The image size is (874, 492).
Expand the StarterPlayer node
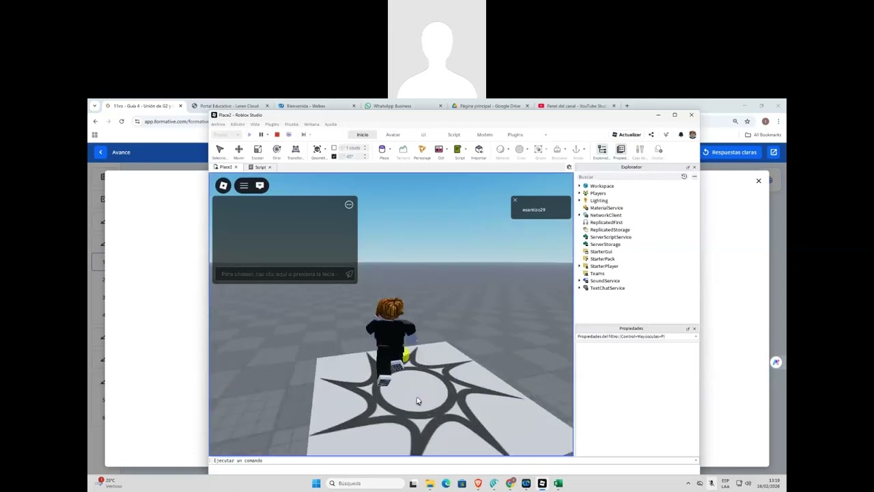[x=580, y=266]
